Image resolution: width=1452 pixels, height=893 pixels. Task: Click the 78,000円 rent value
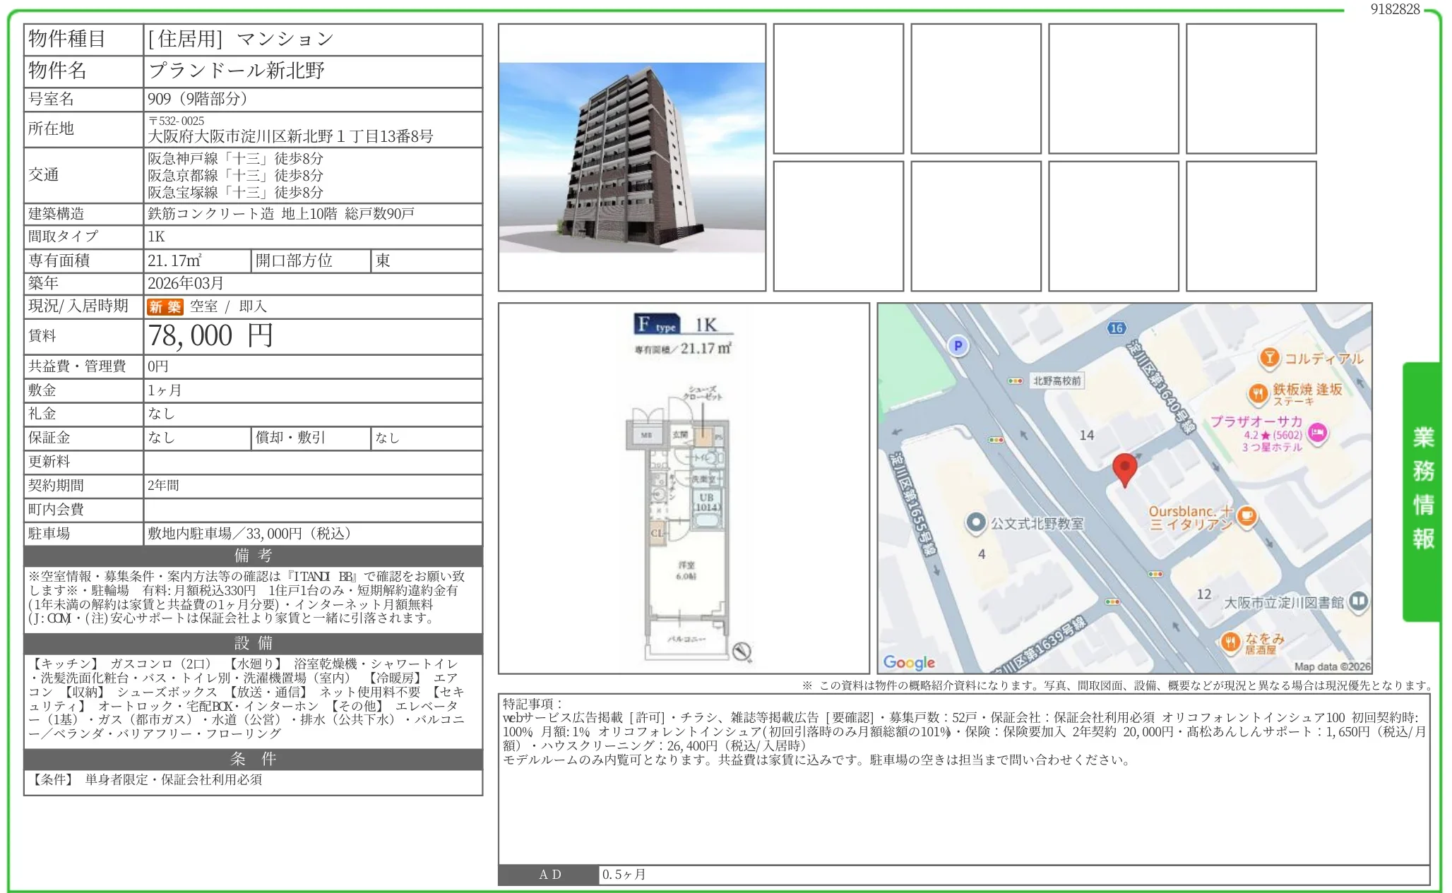tap(210, 336)
